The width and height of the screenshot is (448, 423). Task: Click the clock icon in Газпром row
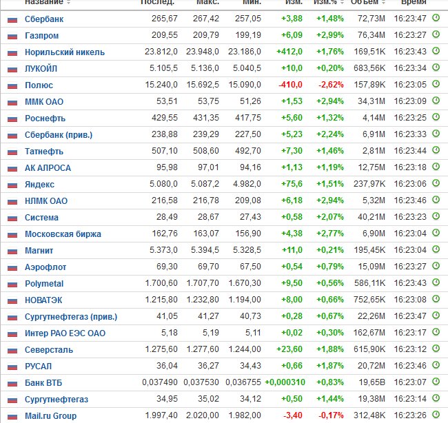436,34
